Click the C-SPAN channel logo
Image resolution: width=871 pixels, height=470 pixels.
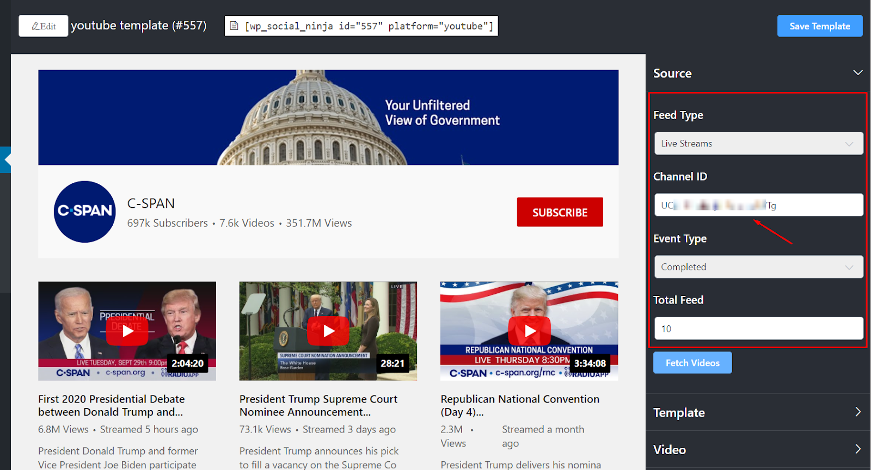pyautogui.click(x=85, y=212)
